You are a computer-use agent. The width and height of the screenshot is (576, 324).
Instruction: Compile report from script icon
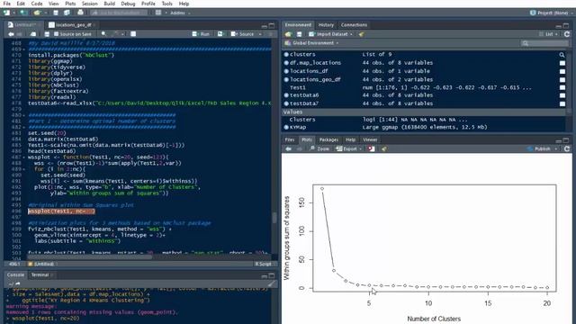click(133, 34)
